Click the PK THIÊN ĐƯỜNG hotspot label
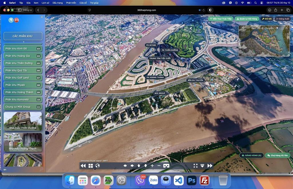 coord(170,50)
